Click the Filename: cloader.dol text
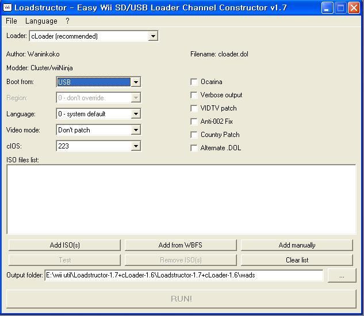This screenshot has width=364, height=316. 219,54
